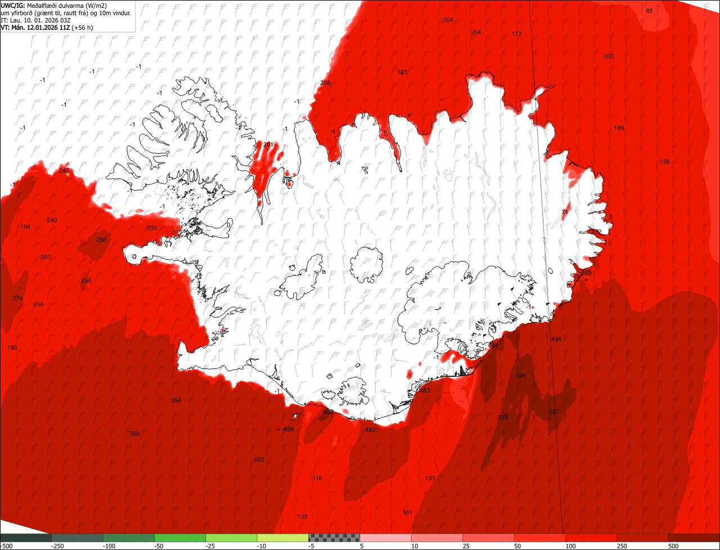Click the flux value '203' on the map

[609, 56]
